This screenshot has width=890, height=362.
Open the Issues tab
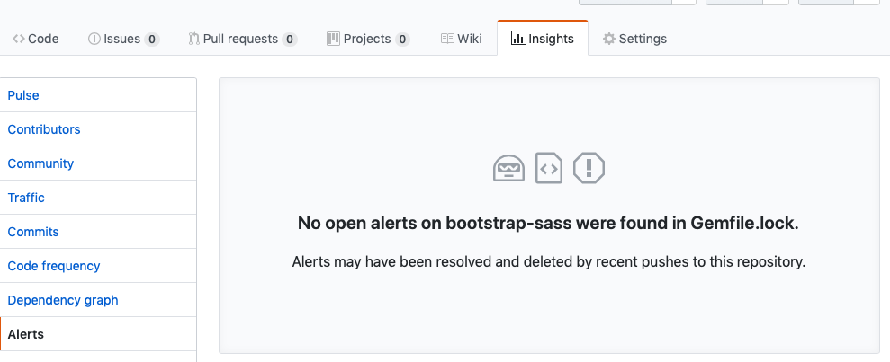[x=124, y=39]
